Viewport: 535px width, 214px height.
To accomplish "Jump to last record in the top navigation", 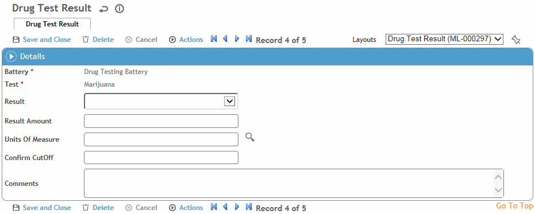I will click(249, 38).
